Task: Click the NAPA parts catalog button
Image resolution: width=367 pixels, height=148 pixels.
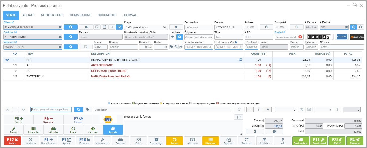Action: (108, 119)
